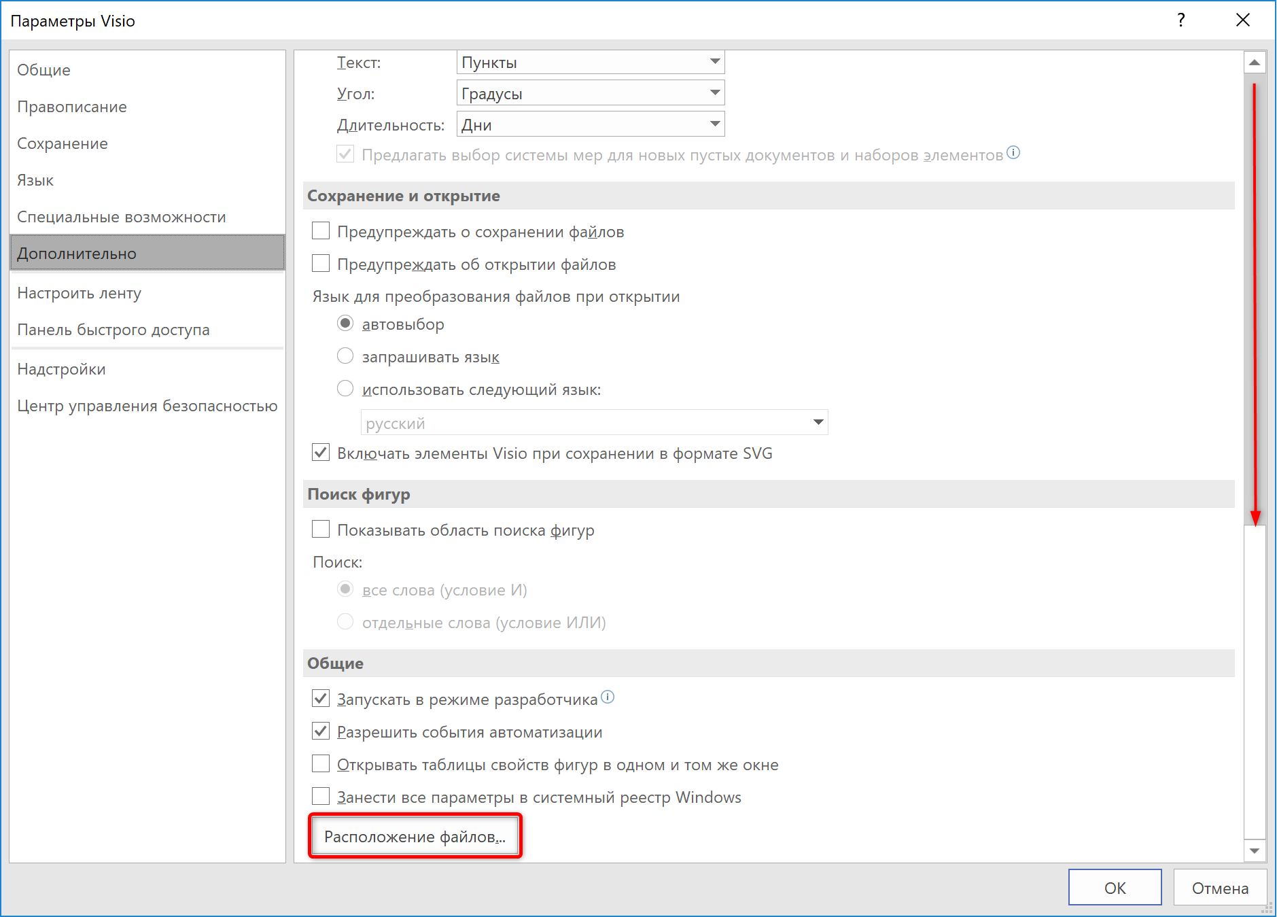Viewport: 1277px width, 917px height.
Task: Open the help question mark icon
Action: tap(1181, 20)
